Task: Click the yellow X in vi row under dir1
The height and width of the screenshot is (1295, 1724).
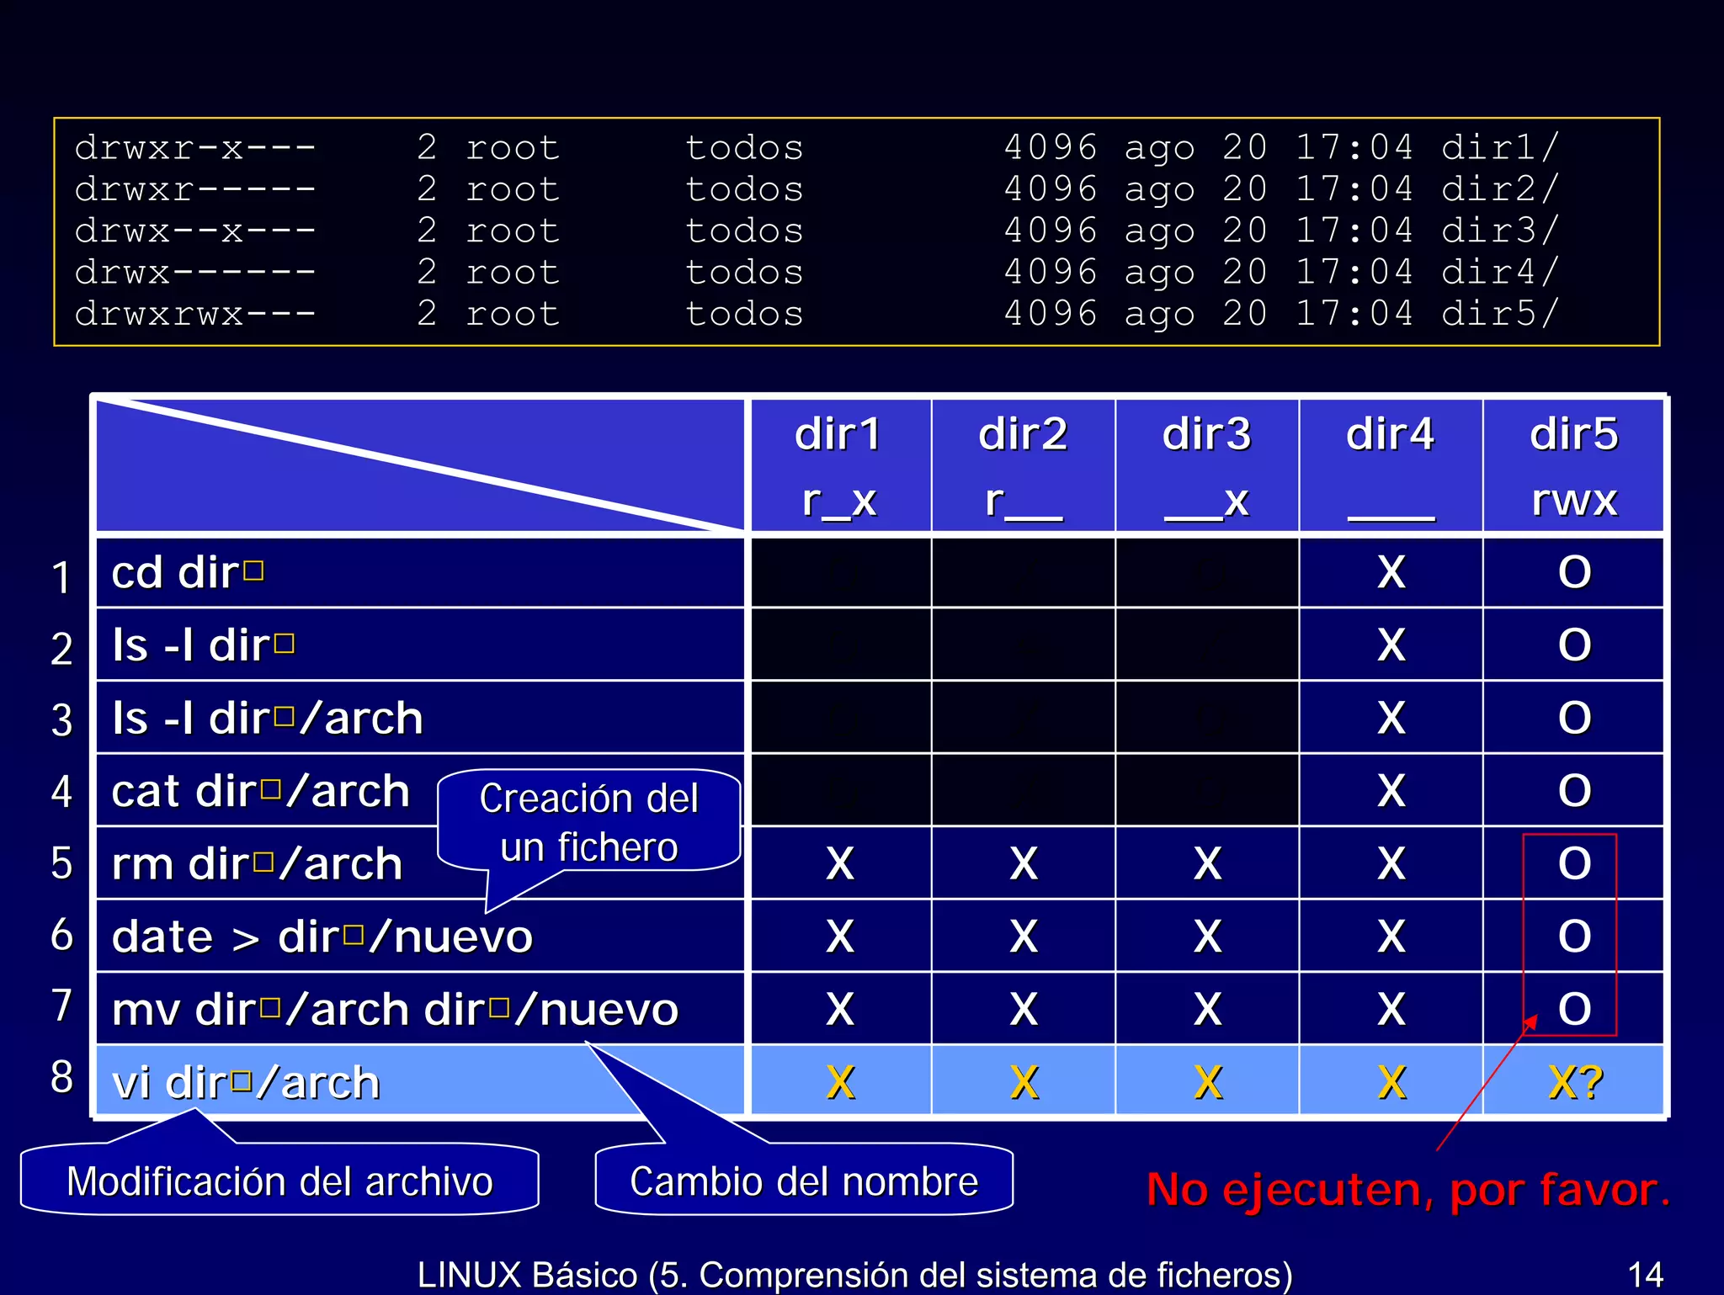Action: (x=840, y=1081)
